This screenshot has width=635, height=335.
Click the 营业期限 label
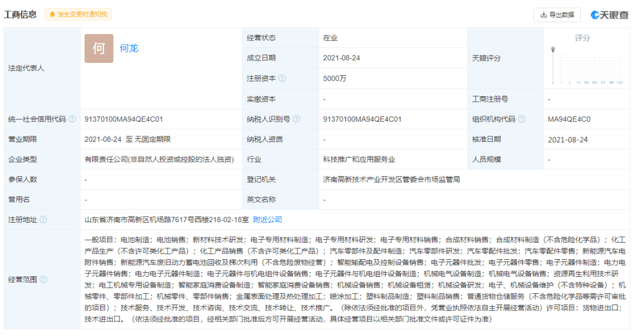(23, 139)
